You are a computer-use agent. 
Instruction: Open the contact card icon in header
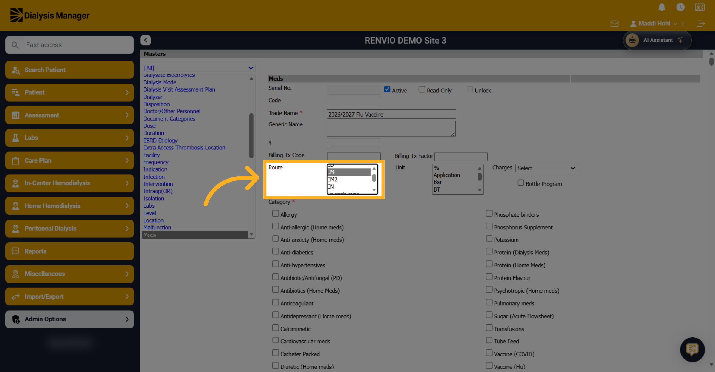point(700,7)
